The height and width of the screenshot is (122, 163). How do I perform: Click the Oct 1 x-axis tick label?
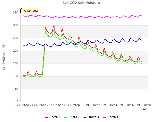coord(88,105)
